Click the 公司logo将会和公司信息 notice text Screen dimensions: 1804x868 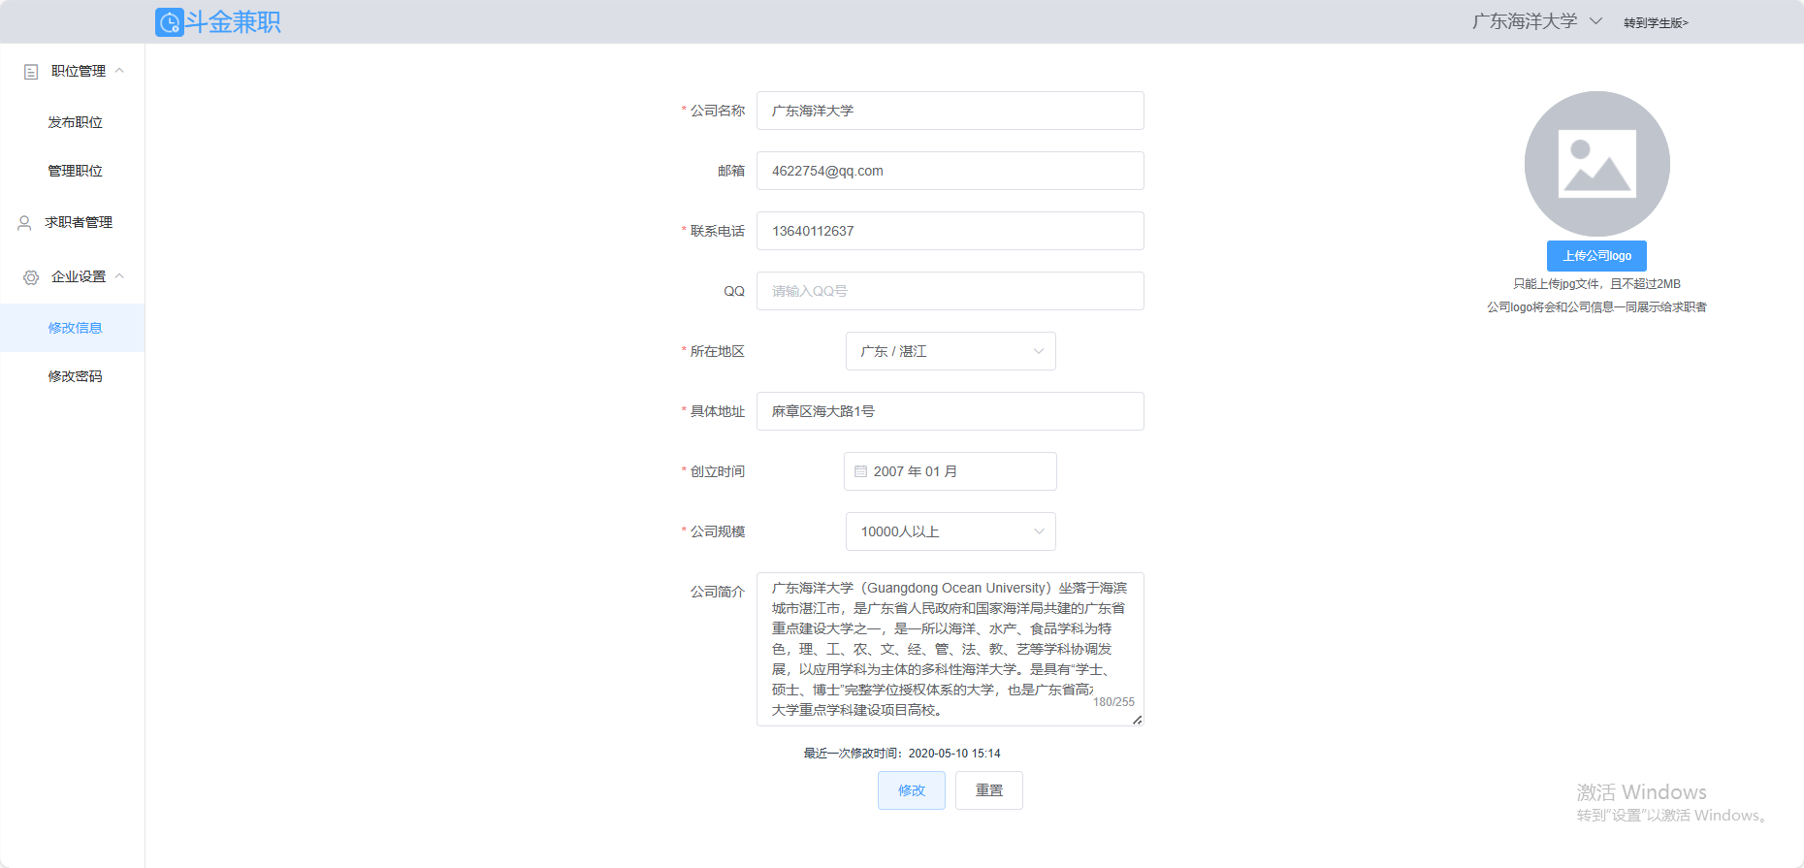(x=1596, y=307)
